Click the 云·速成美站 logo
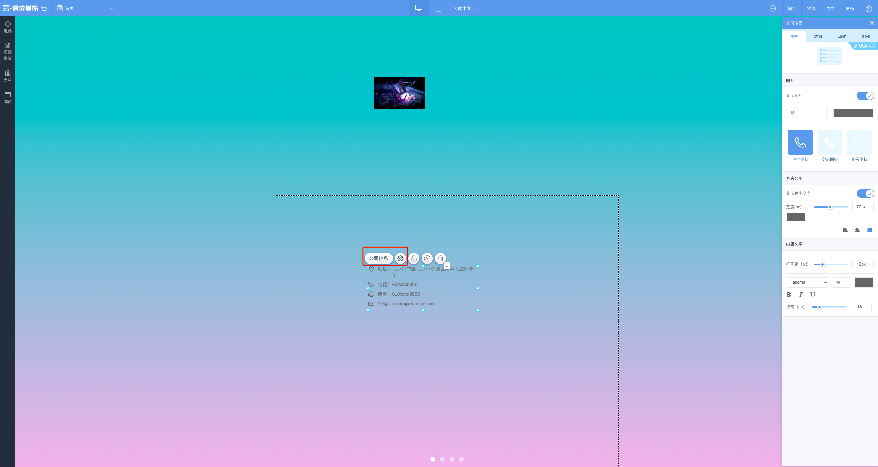The height and width of the screenshot is (467, 878). click(x=21, y=8)
